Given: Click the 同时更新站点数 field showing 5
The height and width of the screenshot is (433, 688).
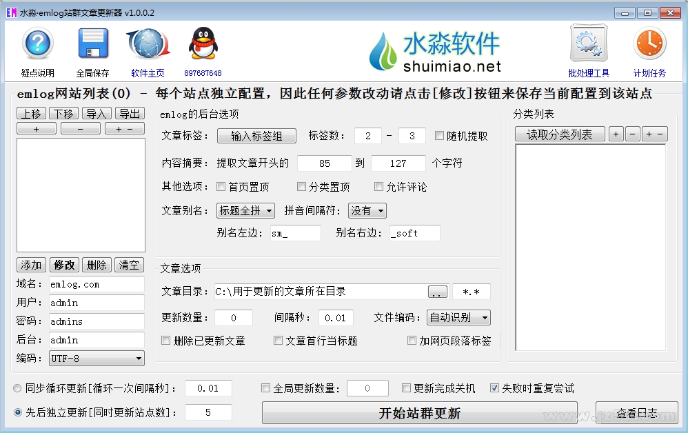Looking at the screenshot, I should (208, 412).
